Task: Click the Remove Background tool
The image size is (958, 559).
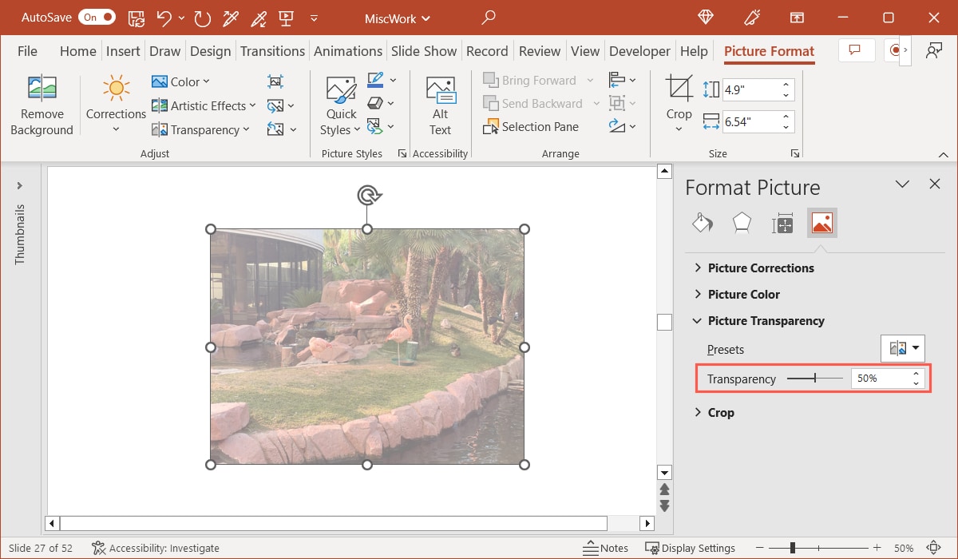Action: click(x=42, y=104)
